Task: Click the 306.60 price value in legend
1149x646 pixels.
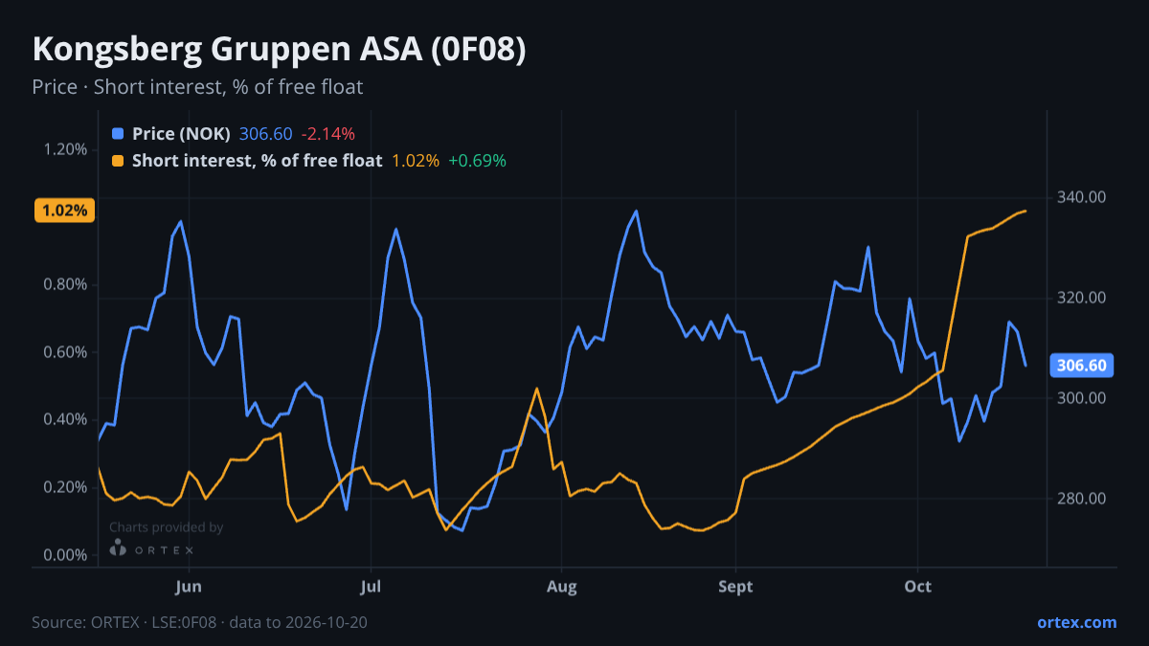Action: 265,134
